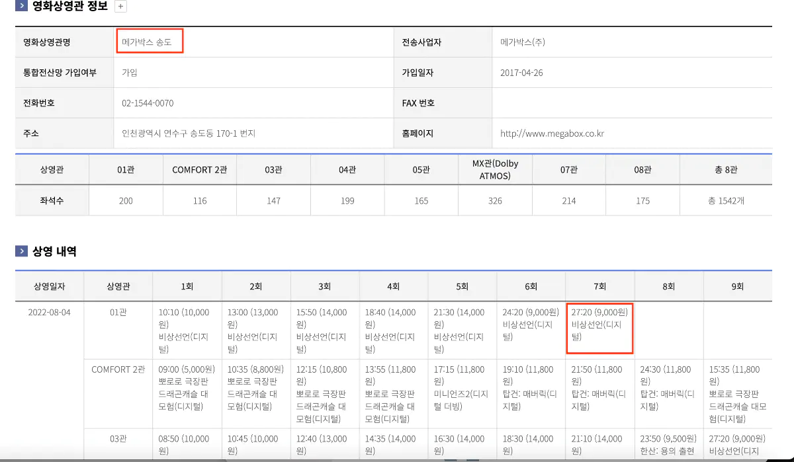Select the COMFORT 2관 header cell

[x=199, y=169]
